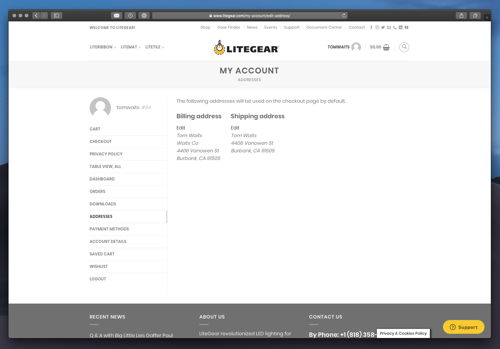Open the Shop link
Screen dimensions: 500x349
(x=205, y=27)
